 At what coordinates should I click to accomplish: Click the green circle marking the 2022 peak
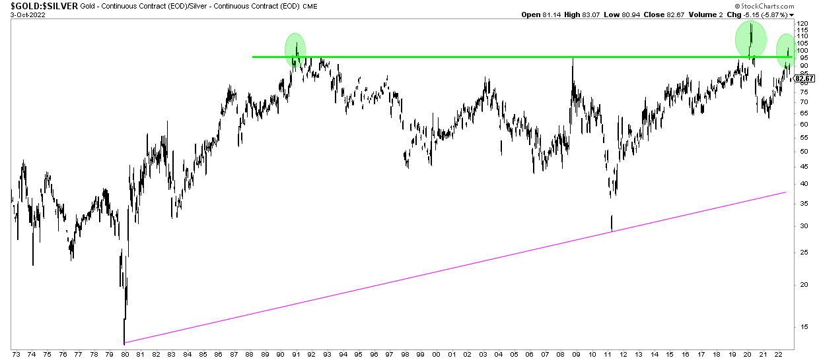tap(785, 50)
